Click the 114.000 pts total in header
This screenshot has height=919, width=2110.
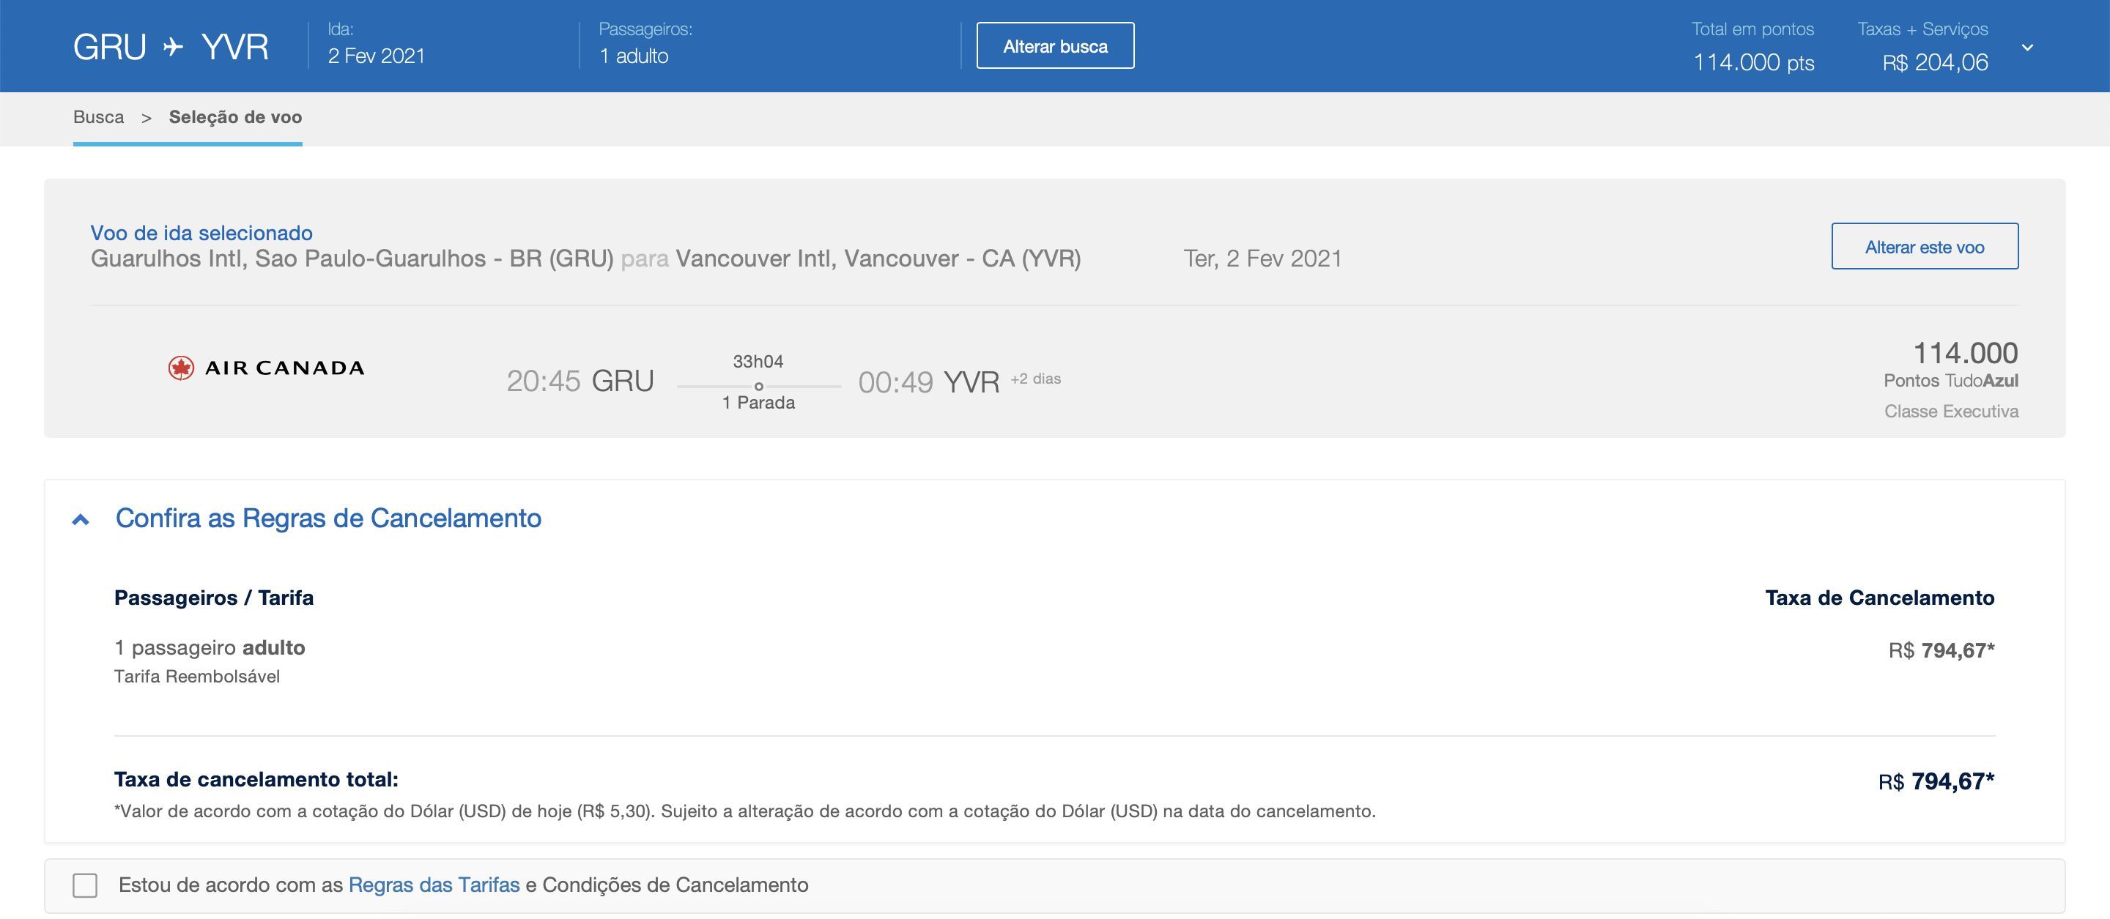click(1753, 62)
